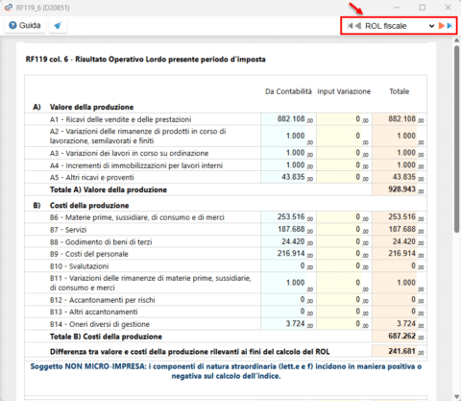
Task: Click the cleanup brush icon in toolbar
Action: pyautogui.click(x=58, y=25)
